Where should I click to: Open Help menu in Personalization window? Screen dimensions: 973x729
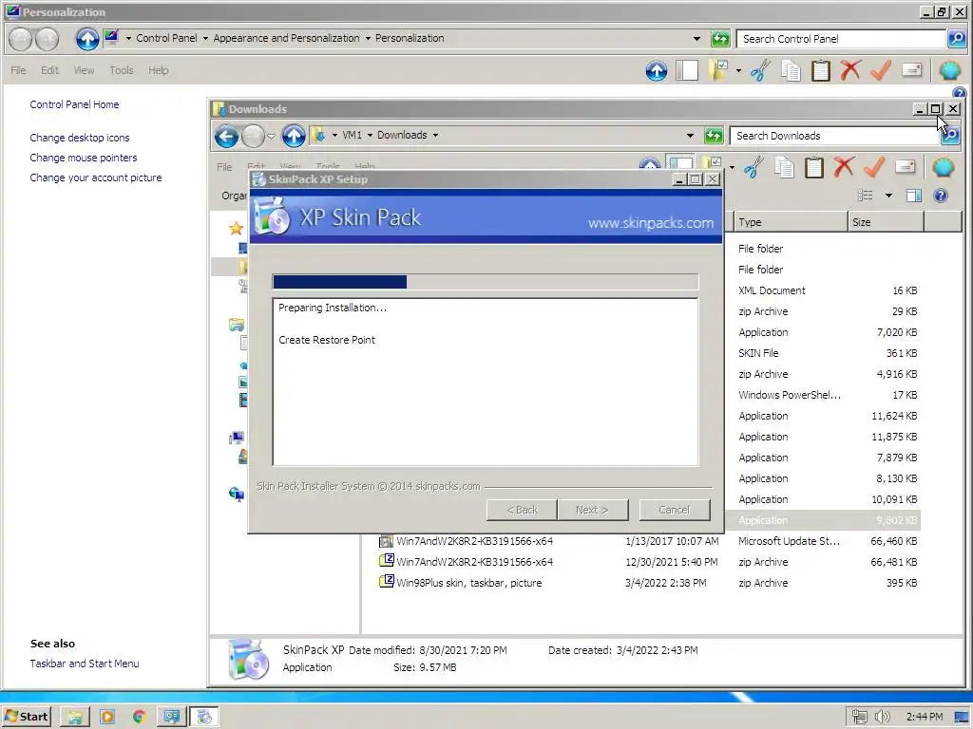pos(159,70)
